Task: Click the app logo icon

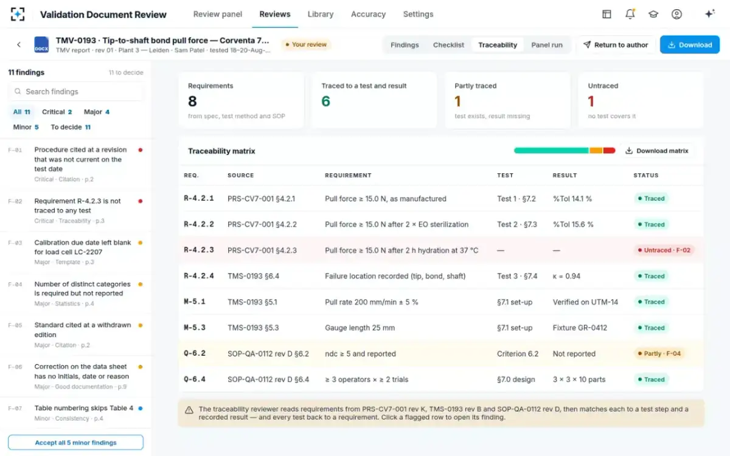Action: [x=18, y=14]
